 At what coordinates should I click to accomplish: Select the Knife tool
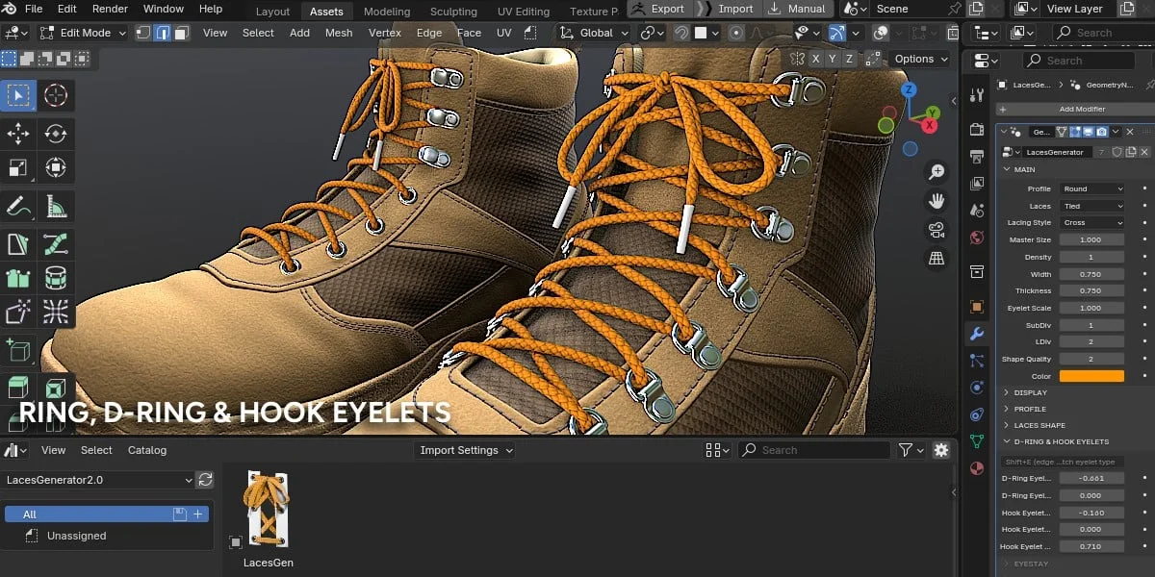click(x=17, y=243)
